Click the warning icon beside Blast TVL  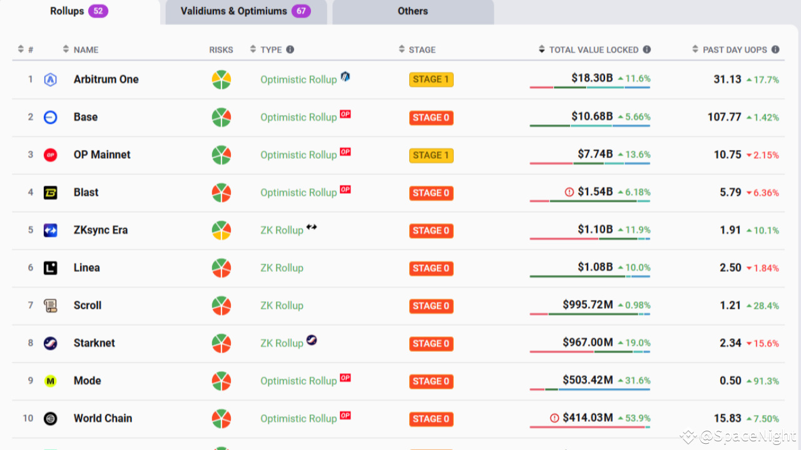point(569,192)
